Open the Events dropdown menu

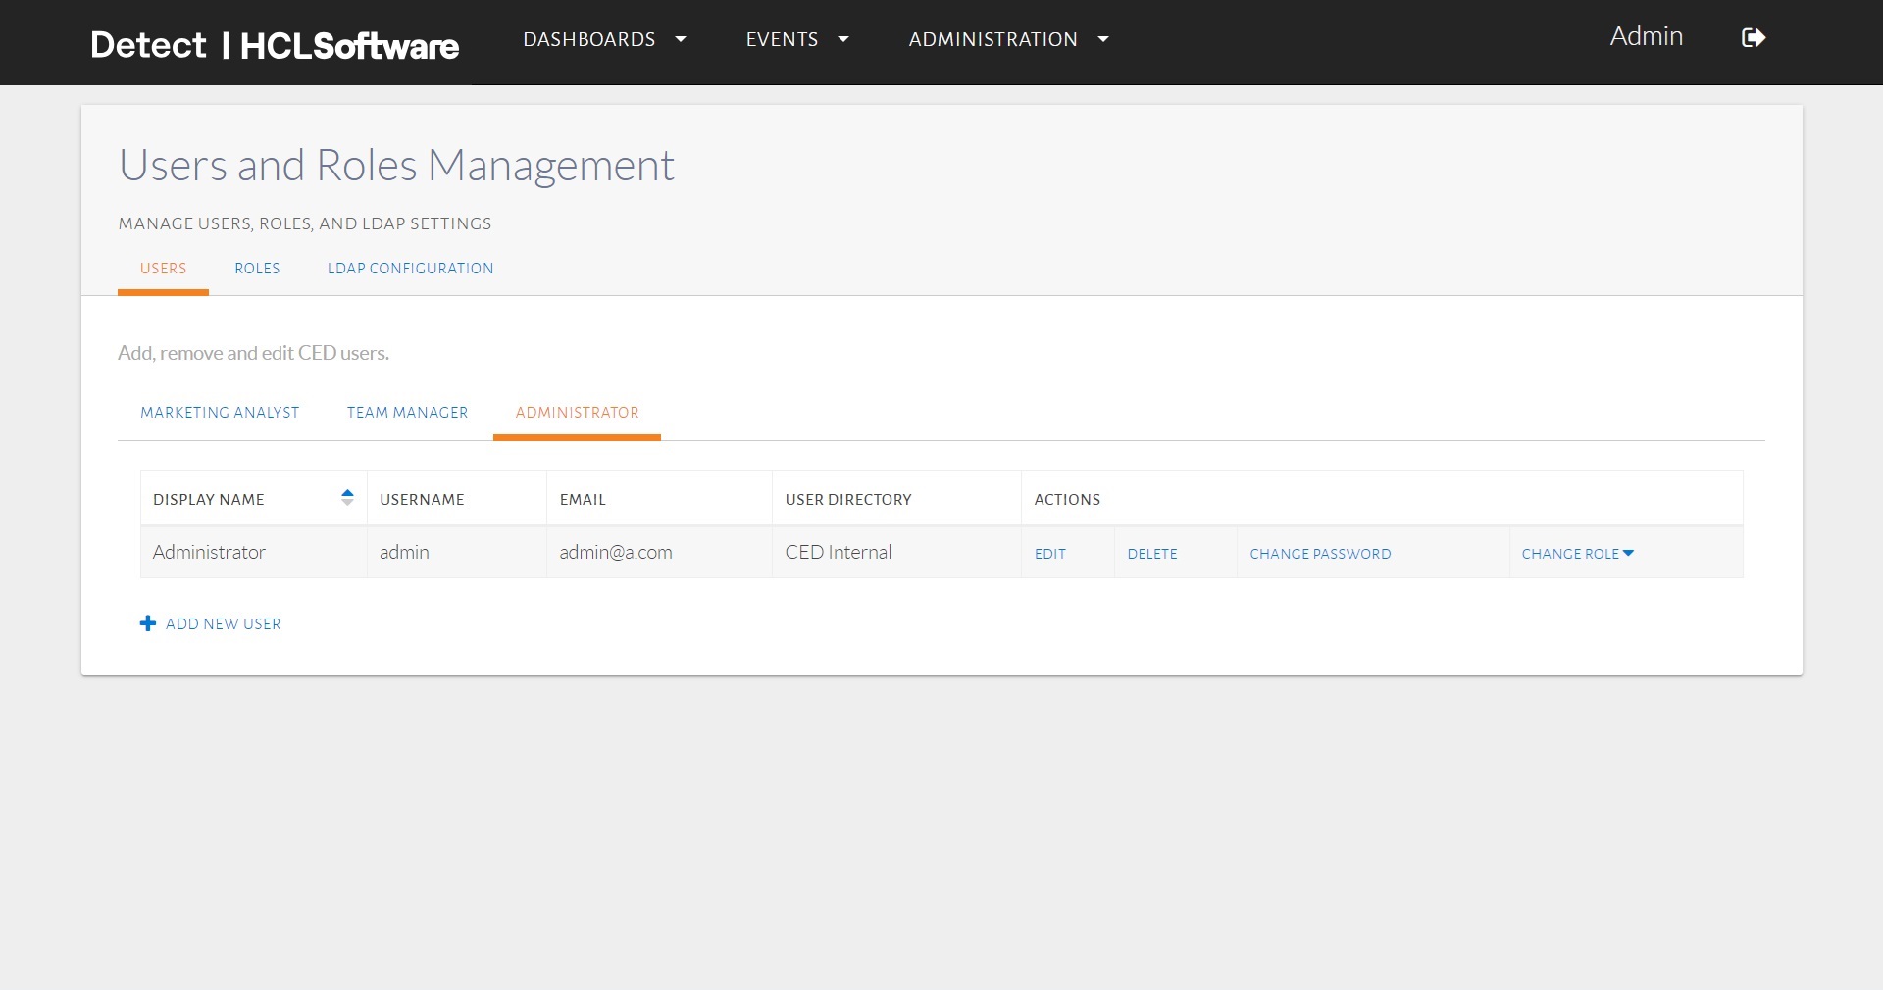(797, 39)
